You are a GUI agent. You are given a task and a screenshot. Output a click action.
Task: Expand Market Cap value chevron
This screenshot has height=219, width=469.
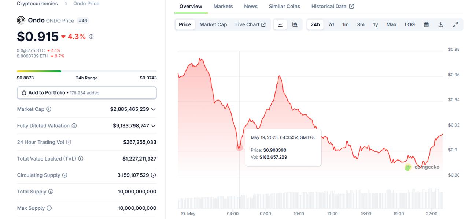[x=153, y=109]
